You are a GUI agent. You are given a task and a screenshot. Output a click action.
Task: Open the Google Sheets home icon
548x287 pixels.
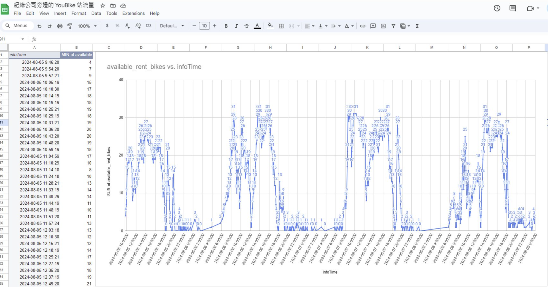point(5,10)
